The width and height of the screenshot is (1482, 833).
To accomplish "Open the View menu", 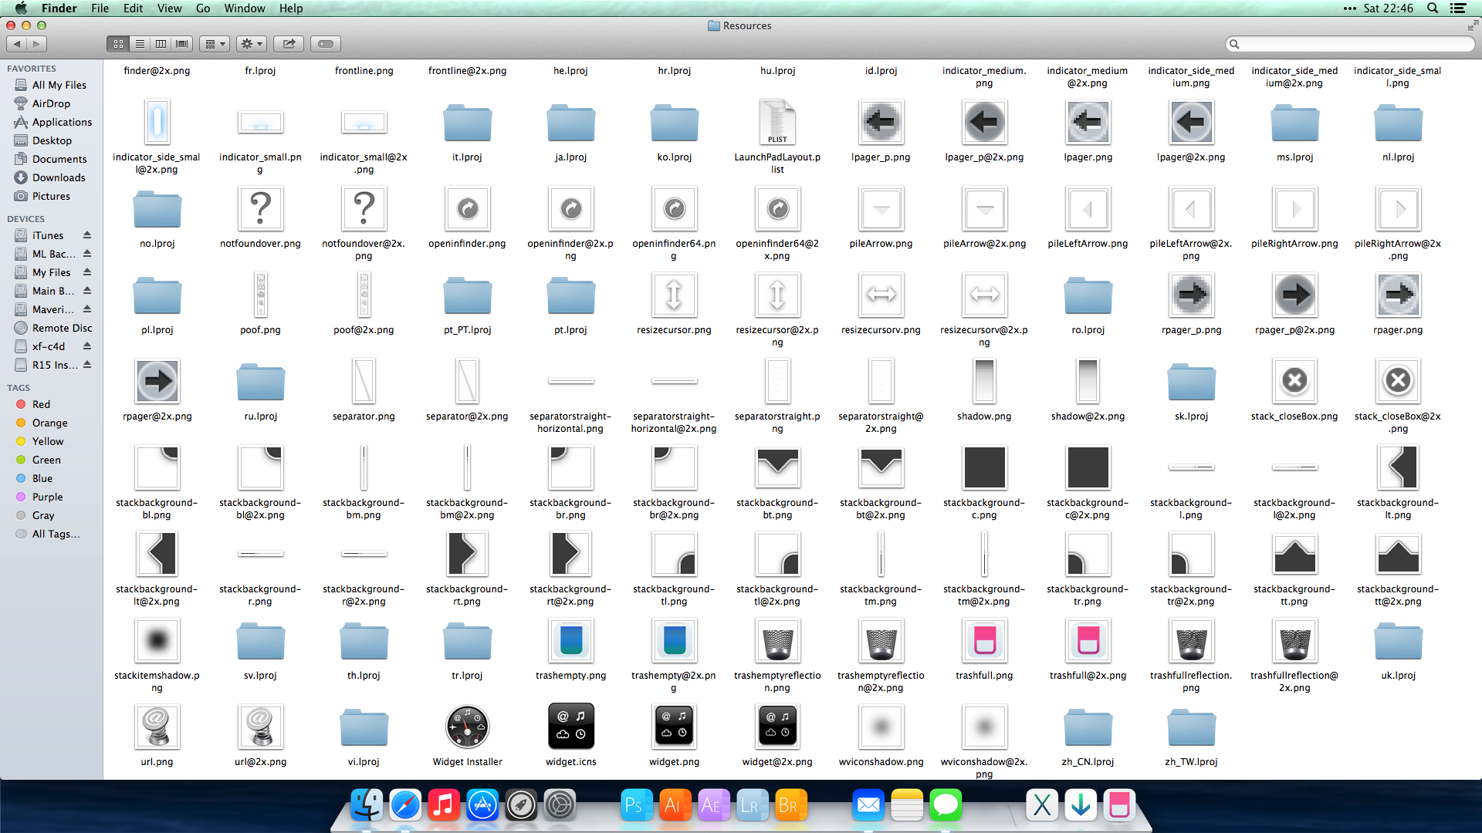I will click(x=169, y=8).
